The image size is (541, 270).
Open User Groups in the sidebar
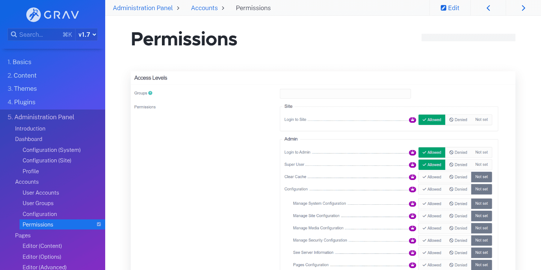[x=38, y=203]
